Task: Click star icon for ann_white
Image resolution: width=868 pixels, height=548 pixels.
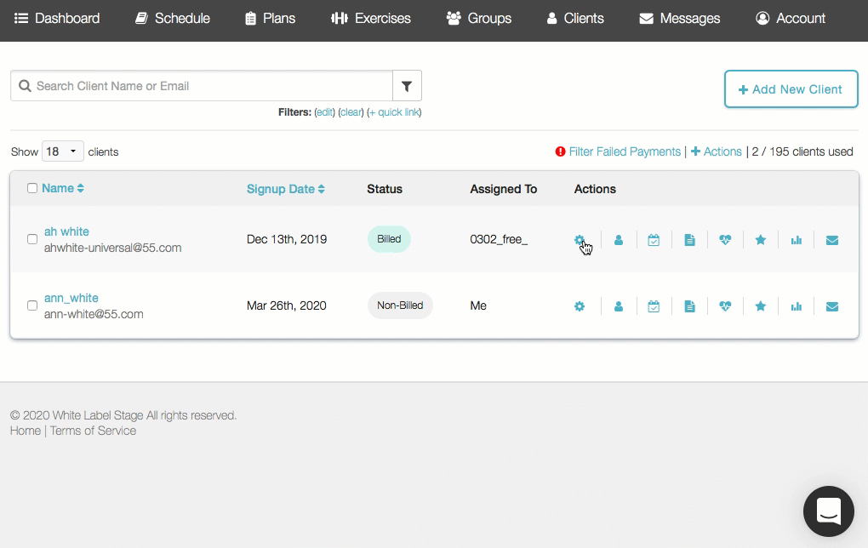Action: (x=761, y=306)
